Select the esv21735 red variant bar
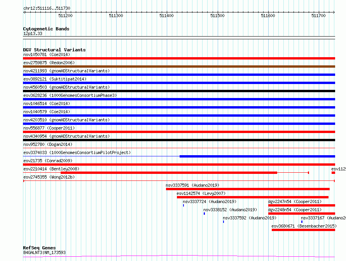The height and width of the screenshot is (261, 346). tap(179, 165)
